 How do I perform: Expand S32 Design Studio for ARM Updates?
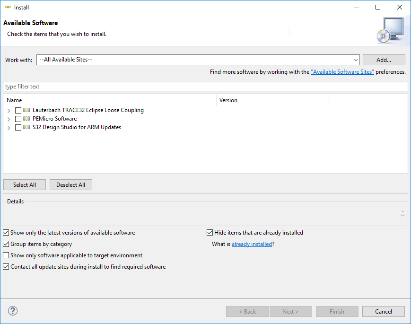(x=9, y=127)
